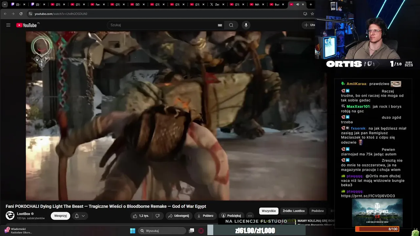The height and width of the screenshot is (236, 420).
Task: Select the Podobne filter chip
Action: [x=318, y=211]
